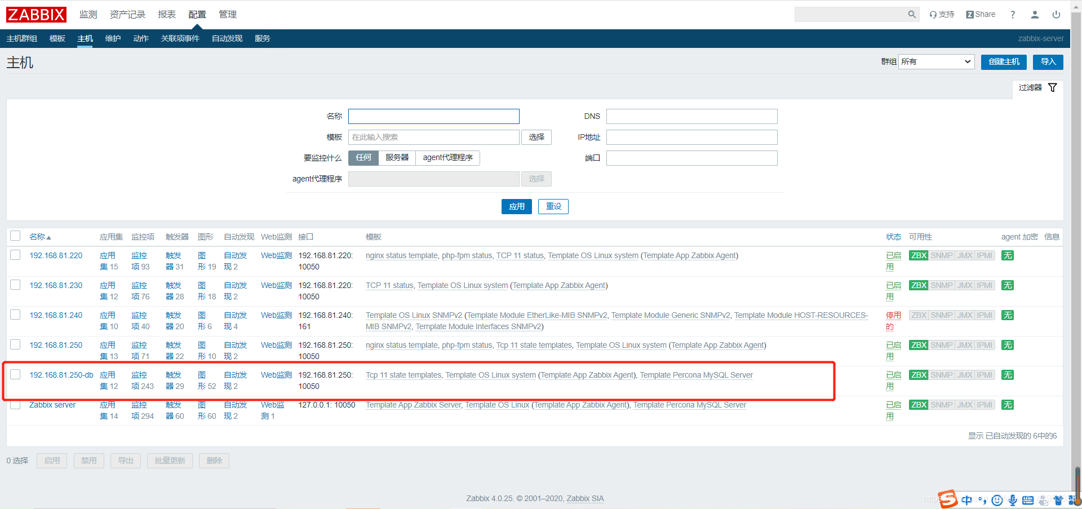Open the support link with headset icon
Viewport: 1082px width, 509px height.
tap(942, 15)
